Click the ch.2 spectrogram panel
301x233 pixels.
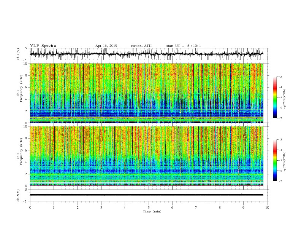[146, 156]
